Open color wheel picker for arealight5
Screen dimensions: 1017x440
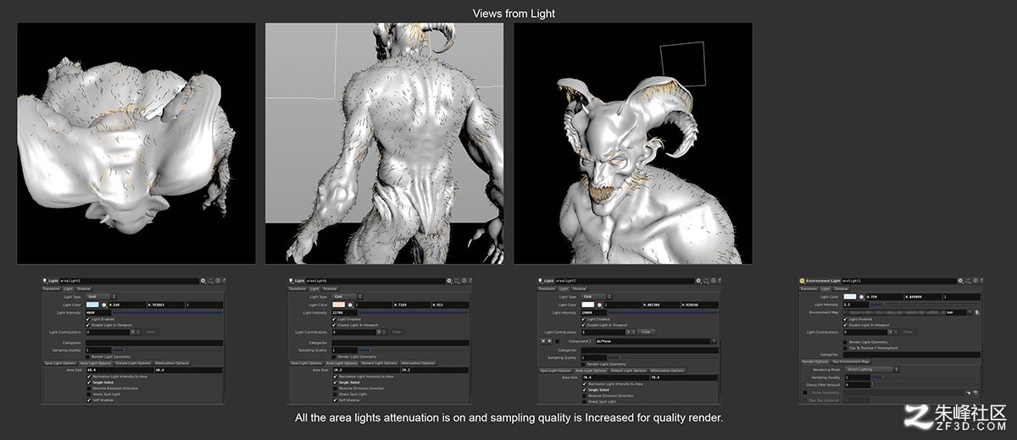pos(103,305)
